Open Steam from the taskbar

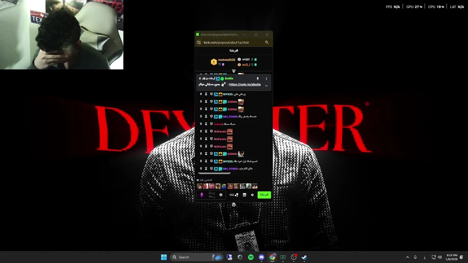click(x=304, y=257)
